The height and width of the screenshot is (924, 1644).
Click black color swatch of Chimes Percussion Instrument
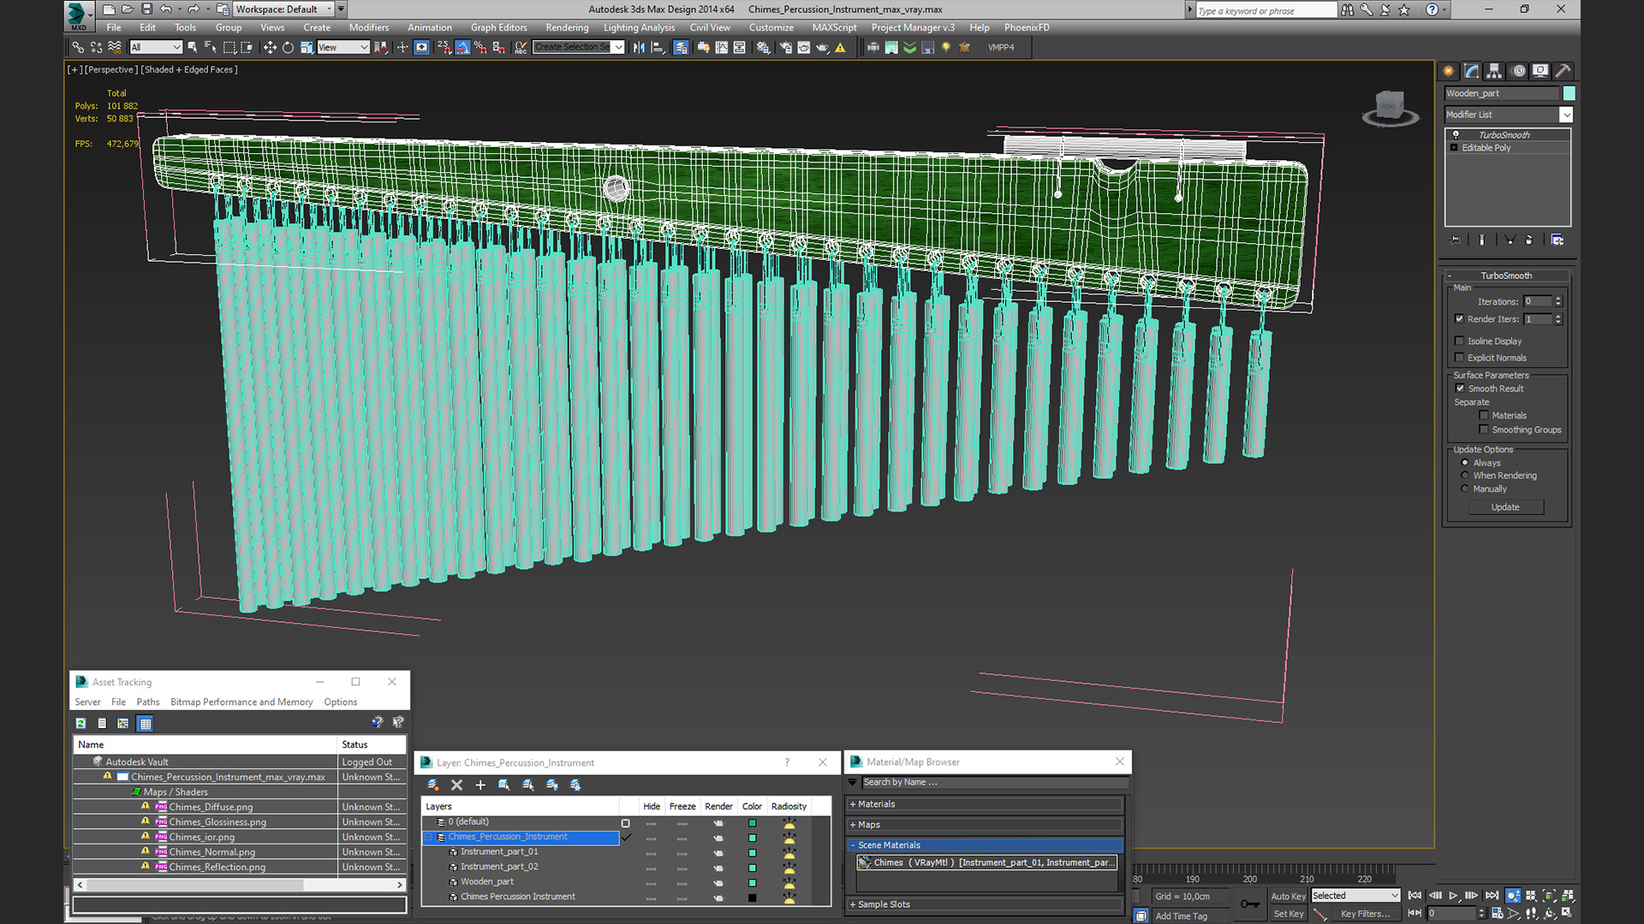pos(752,897)
